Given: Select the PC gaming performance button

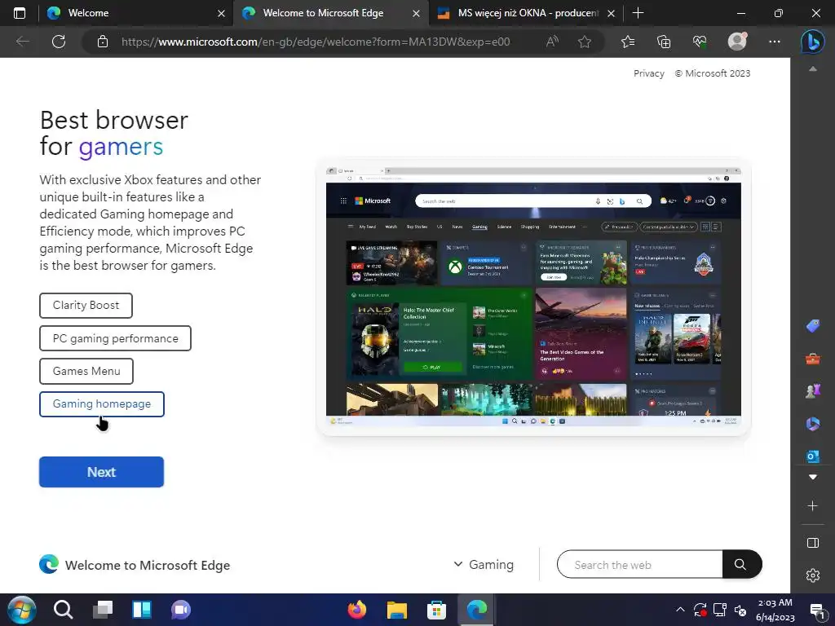Looking at the screenshot, I should click(x=115, y=338).
